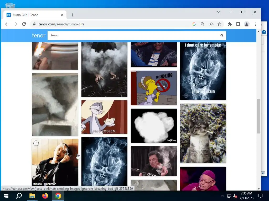Screen dimensions: 269x201
Task: Launch Firefox from taskbar
Action: point(45,196)
